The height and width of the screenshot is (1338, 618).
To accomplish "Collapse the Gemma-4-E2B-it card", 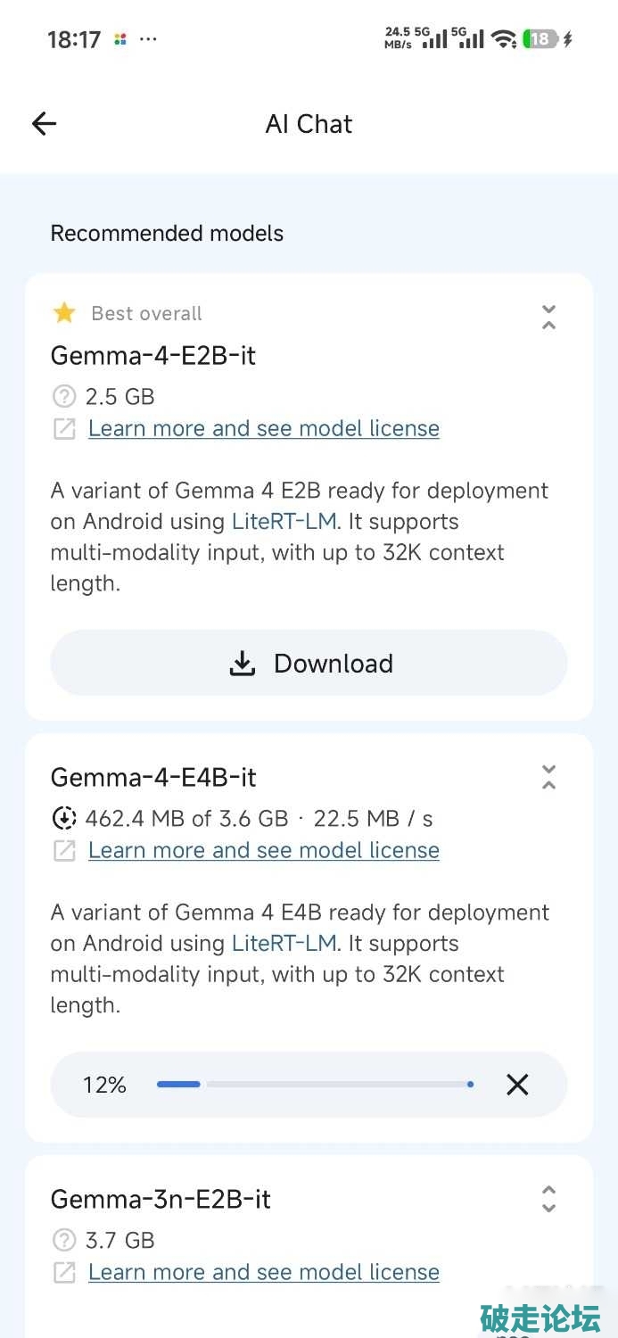I will click(x=549, y=317).
